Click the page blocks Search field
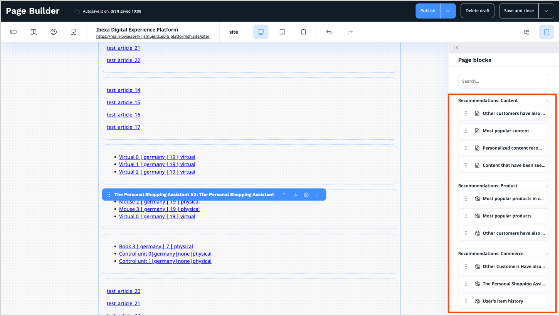Viewport: 560px width, 316px height. (503, 81)
